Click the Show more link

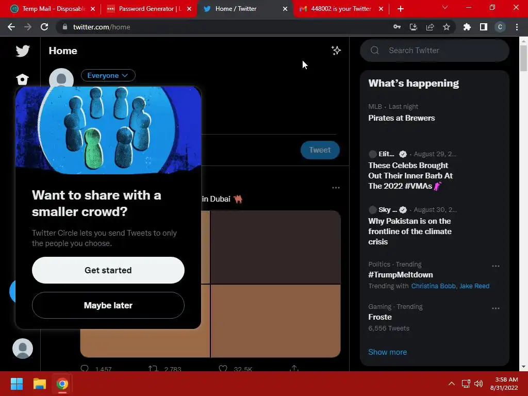[387, 352]
